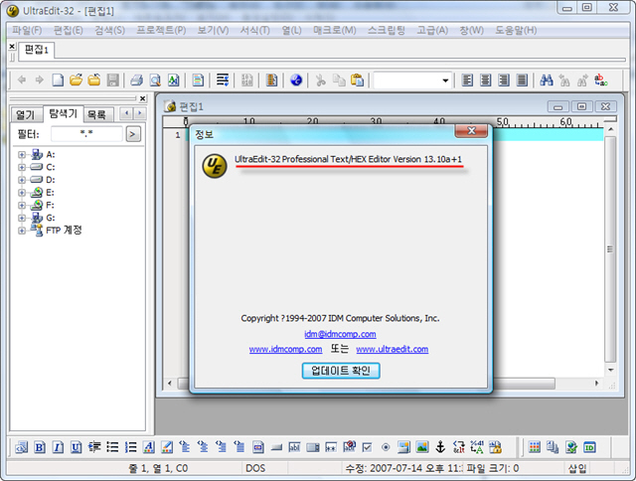Click the Open File folder icon
The width and height of the screenshot is (636, 481).
pos(76,80)
